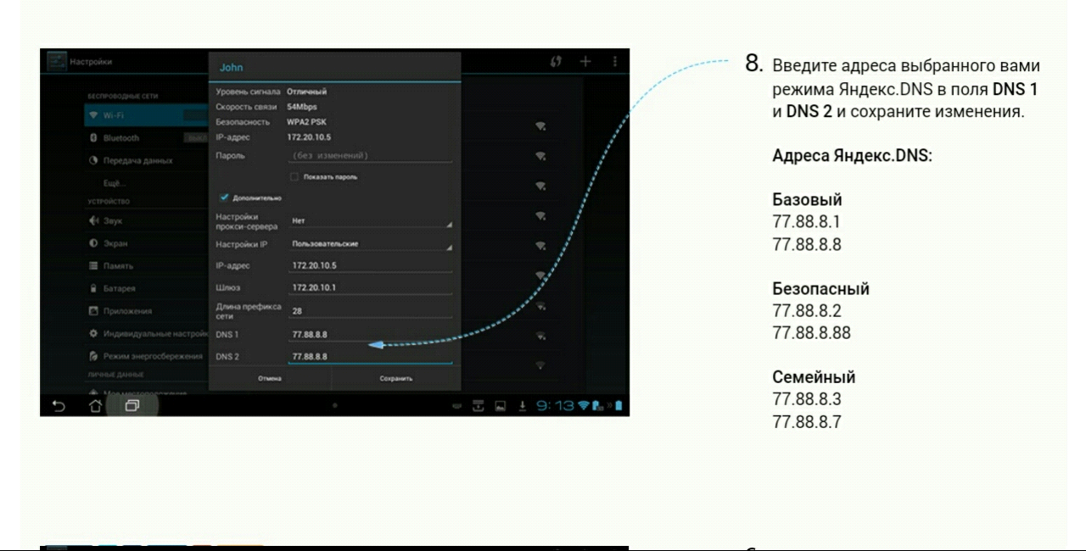Click the 54Mbps link speed value
Viewport: 1086px width, 551px height.
[301, 107]
